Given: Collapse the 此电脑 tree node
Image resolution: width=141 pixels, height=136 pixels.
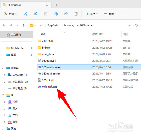Looking at the screenshot, I should click(x=3, y=68).
